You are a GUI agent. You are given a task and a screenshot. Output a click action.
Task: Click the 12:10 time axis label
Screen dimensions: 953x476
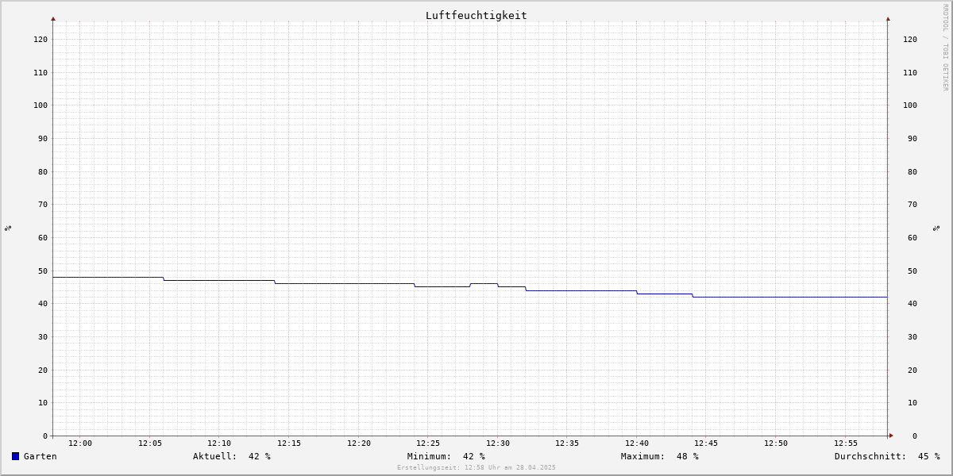tap(219, 443)
